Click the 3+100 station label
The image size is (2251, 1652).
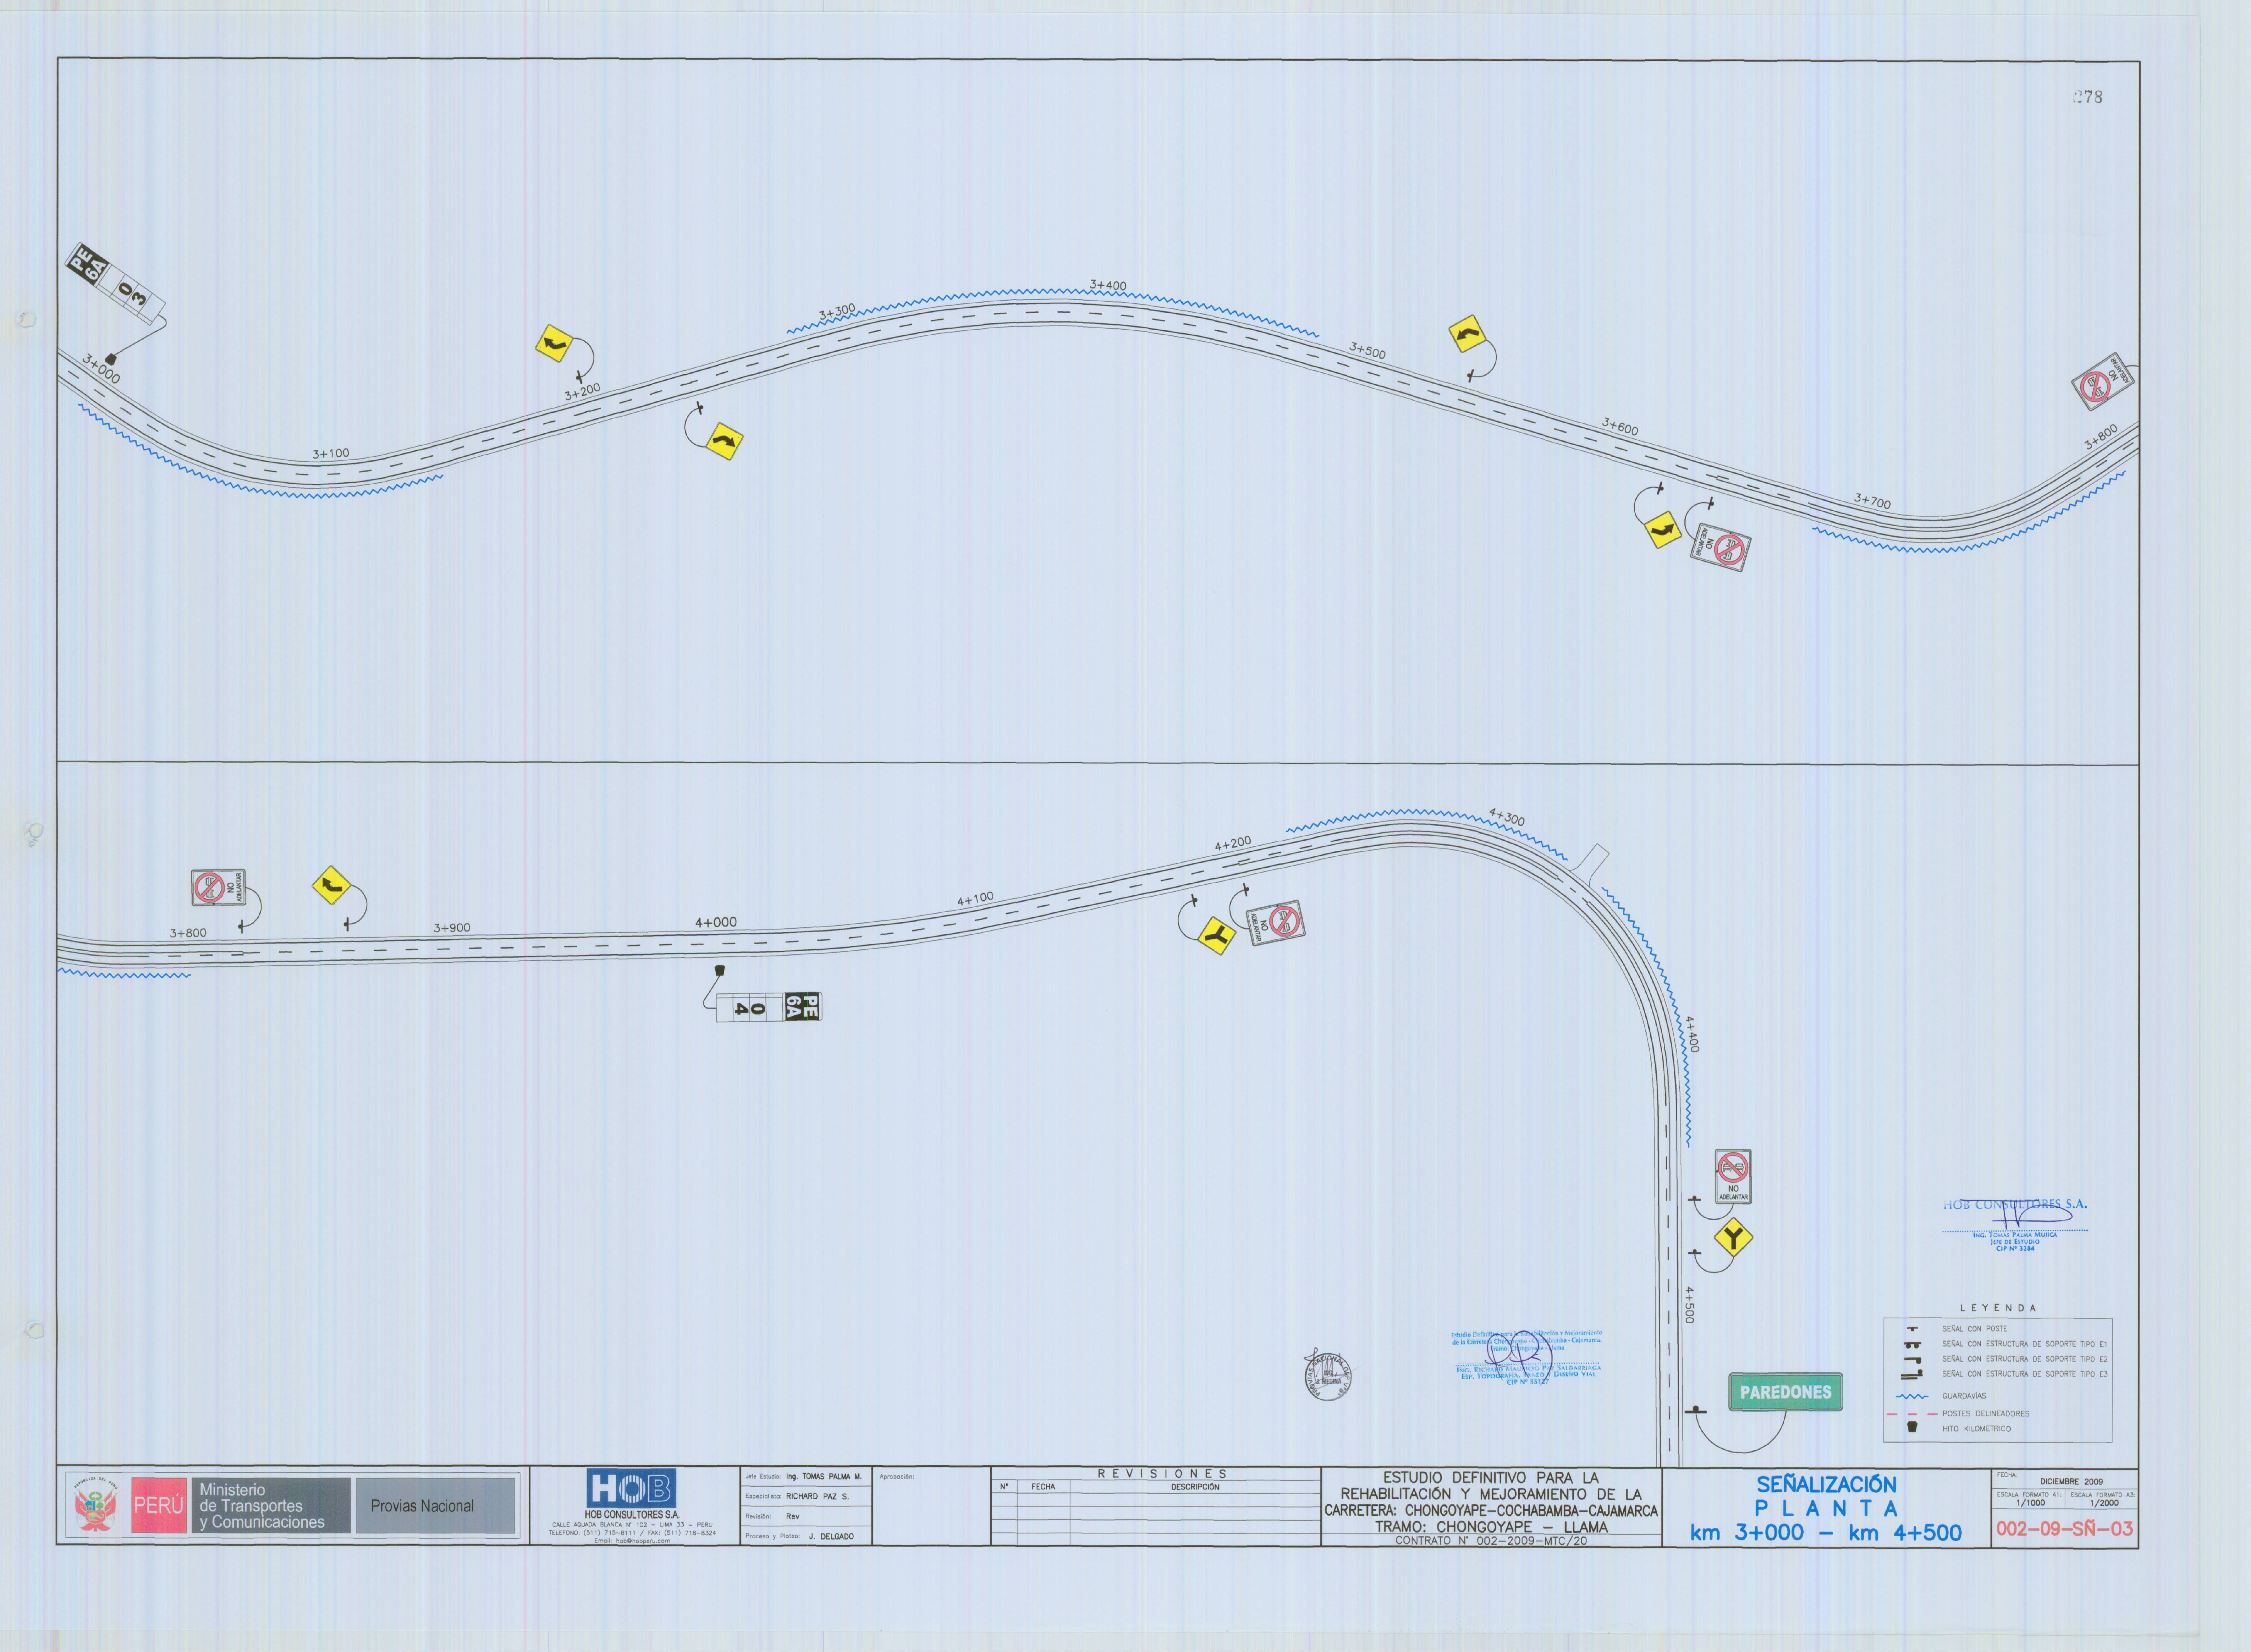tap(331, 453)
